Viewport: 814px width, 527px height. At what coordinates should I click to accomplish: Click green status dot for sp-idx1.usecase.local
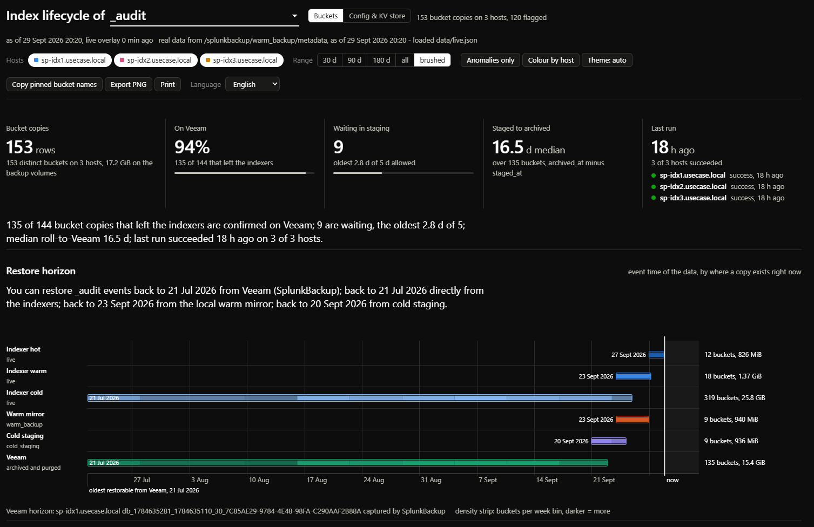(x=654, y=175)
